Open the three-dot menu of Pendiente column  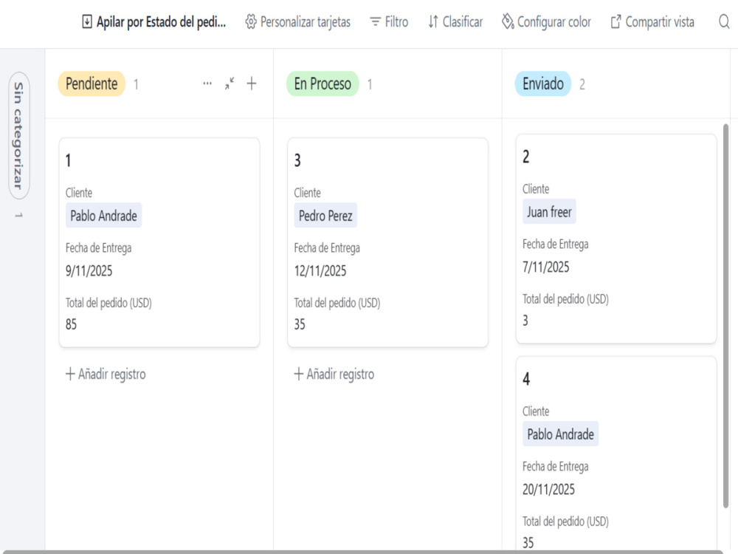(207, 83)
